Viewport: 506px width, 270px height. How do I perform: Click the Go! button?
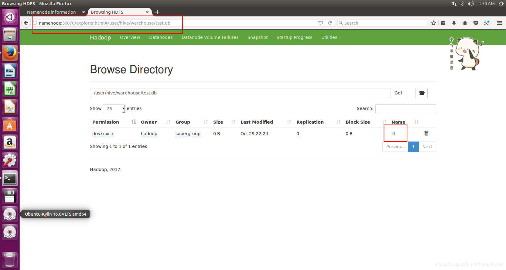(398, 93)
